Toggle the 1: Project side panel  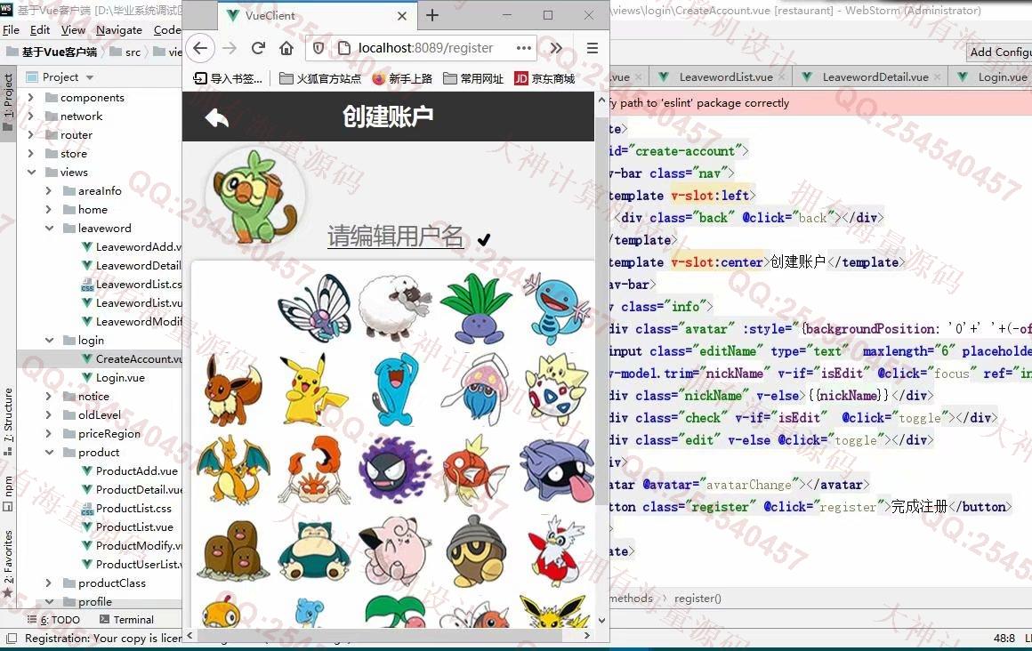pos(8,102)
